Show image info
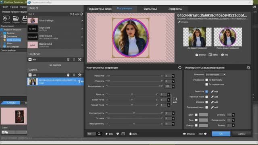Image resolution: width=258 pixels, height=145 pixels. 225,55
